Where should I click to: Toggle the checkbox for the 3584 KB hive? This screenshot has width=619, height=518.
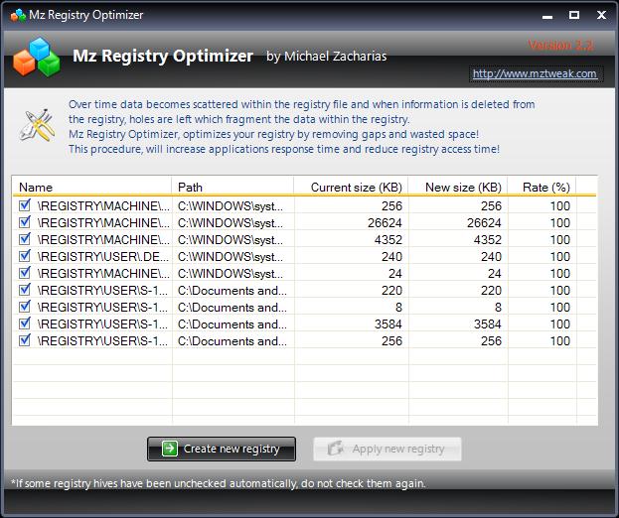(x=25, y=324)
